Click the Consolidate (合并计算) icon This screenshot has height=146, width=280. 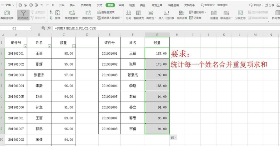[x=182, y=13]
